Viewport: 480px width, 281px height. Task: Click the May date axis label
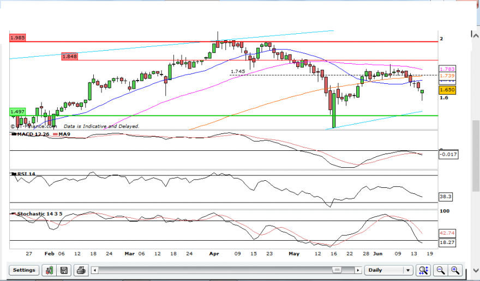[x=294, y=254]
